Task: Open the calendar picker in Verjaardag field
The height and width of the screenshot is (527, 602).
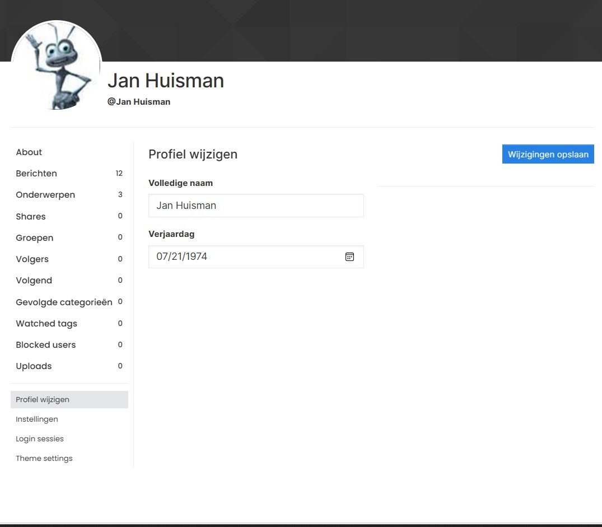Action: 349,256
